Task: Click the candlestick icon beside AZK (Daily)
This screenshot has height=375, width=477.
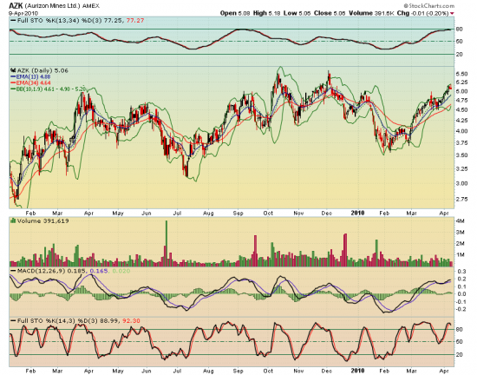Action: coord(13,70)
